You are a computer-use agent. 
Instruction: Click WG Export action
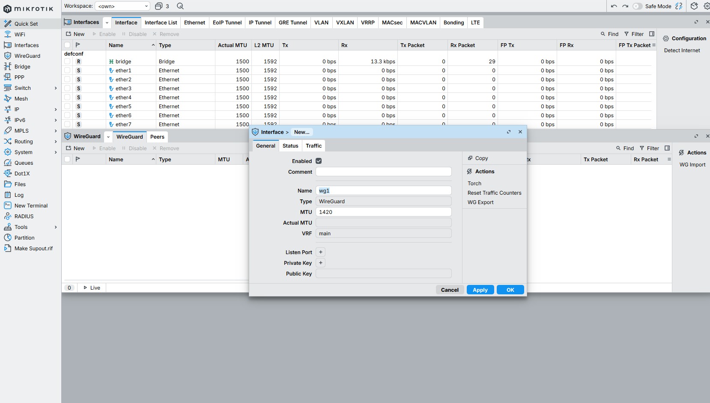click(480, 202)
